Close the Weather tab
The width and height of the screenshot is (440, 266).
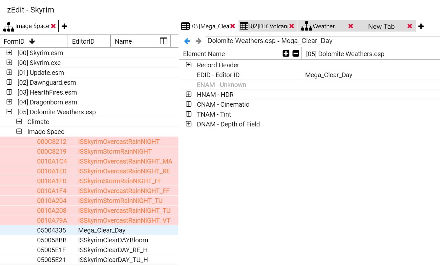pos(351,26)
